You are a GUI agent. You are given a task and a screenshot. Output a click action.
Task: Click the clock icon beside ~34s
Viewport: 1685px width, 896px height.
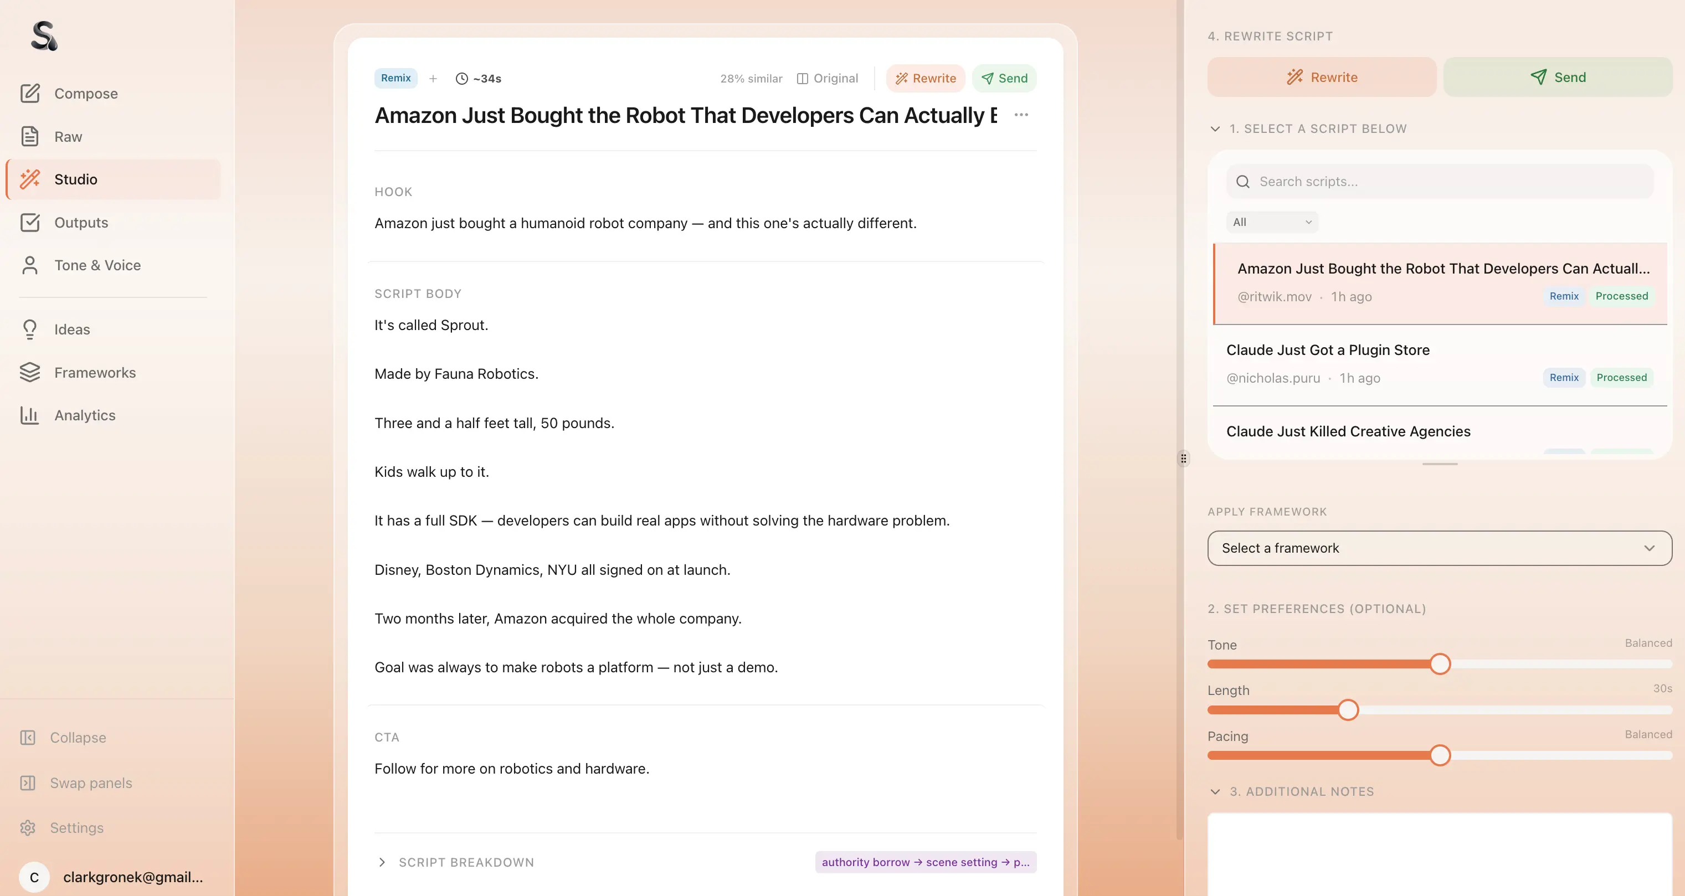(x=462, y=79)
